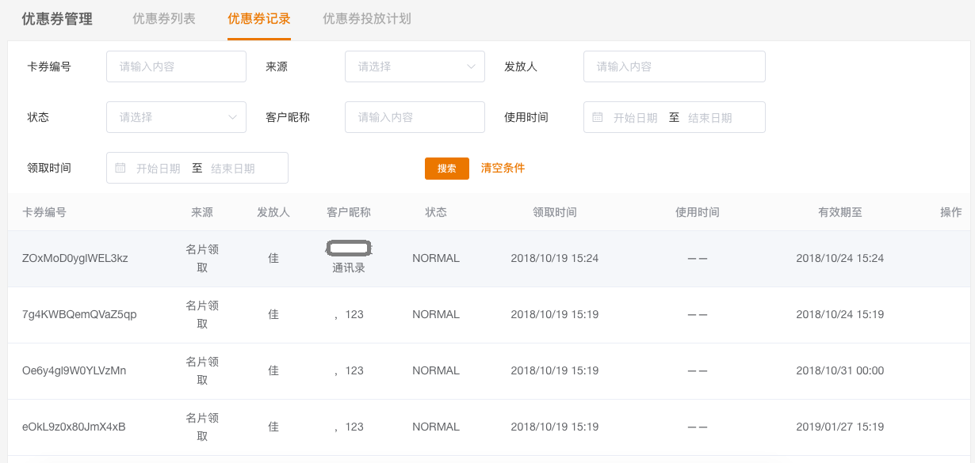This screenshot has height=463, width=975.
Task: Click the 发放人 text input
Action: coord(674,66)
